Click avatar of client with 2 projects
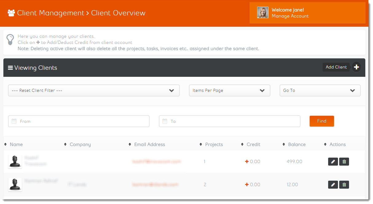The image size is (373, 204). tap(15, 185)
